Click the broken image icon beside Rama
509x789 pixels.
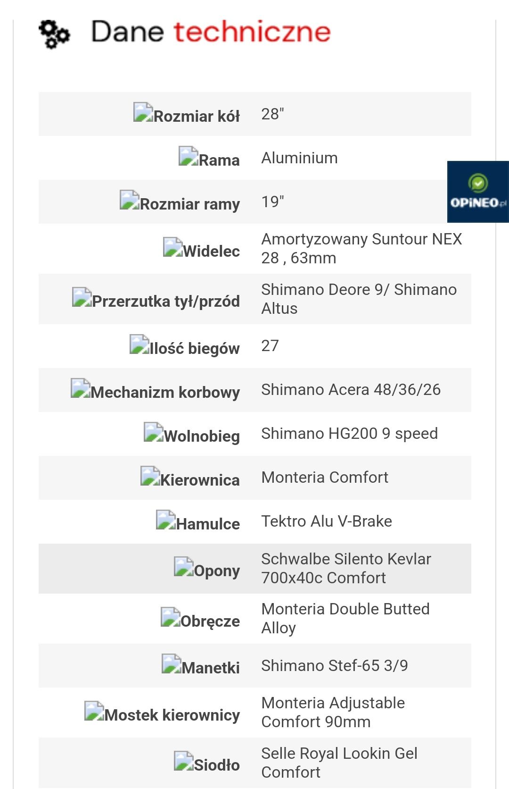coord(189,156)
